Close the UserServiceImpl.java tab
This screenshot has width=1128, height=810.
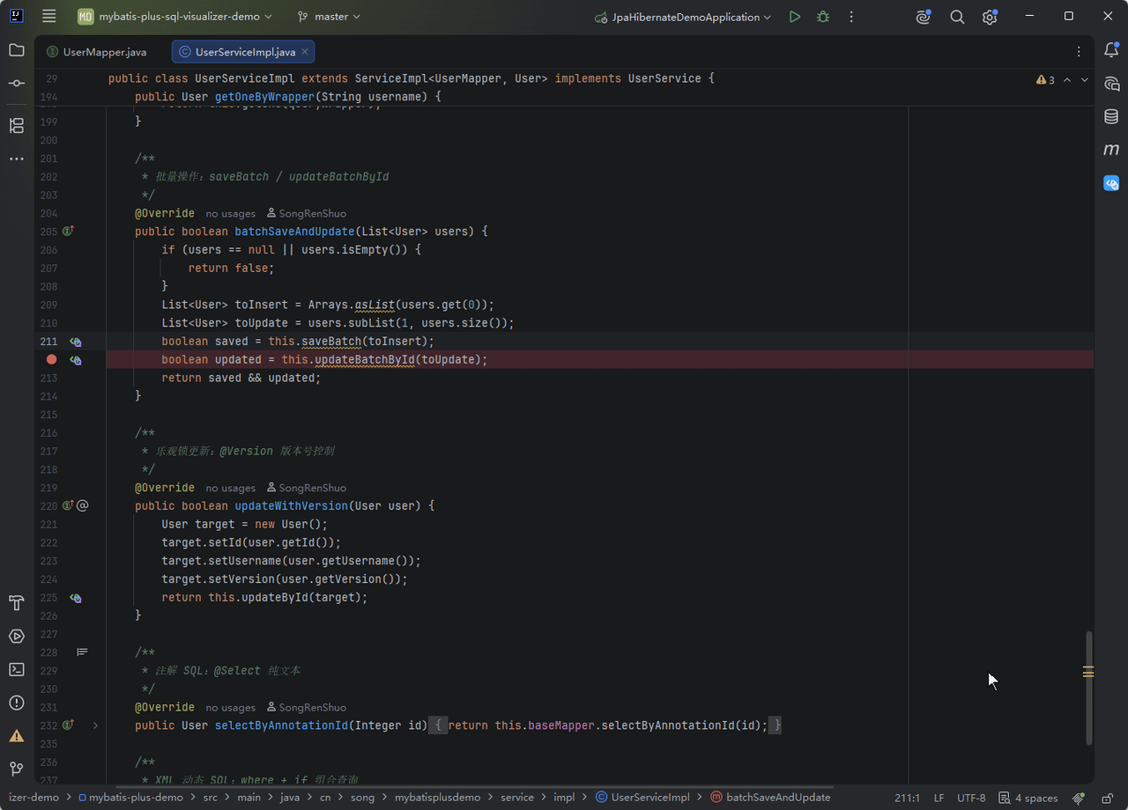pos(305,52)
